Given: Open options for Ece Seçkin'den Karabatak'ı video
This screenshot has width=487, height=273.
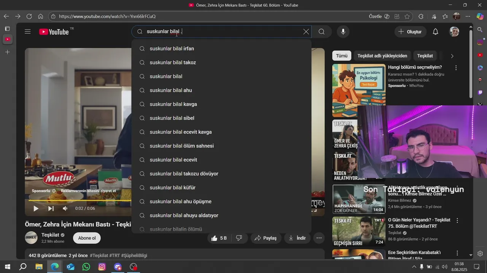Looking at the screenshot, I should [457, 253].
